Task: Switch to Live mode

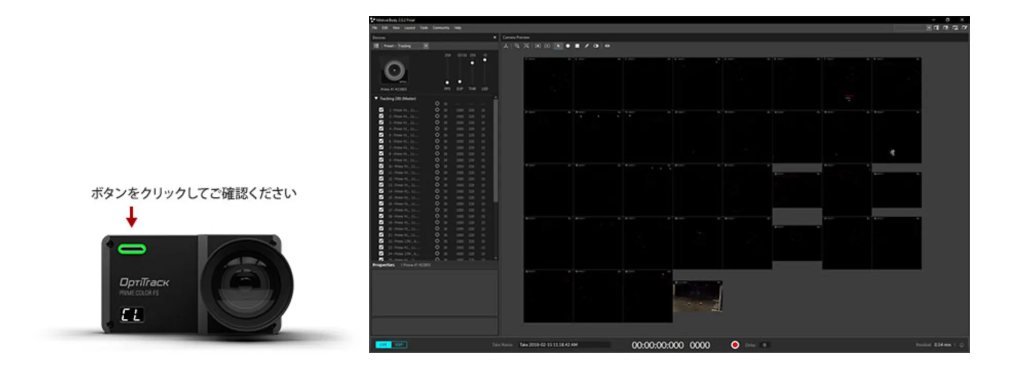Action: click(384, 345)
